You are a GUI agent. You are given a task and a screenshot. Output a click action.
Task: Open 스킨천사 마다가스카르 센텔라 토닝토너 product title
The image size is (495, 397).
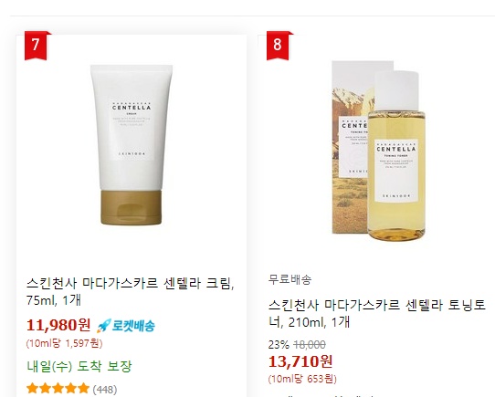pos(377,313)
